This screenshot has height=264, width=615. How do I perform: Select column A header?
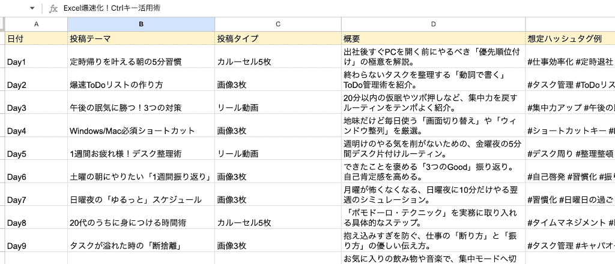coord(36,25)
